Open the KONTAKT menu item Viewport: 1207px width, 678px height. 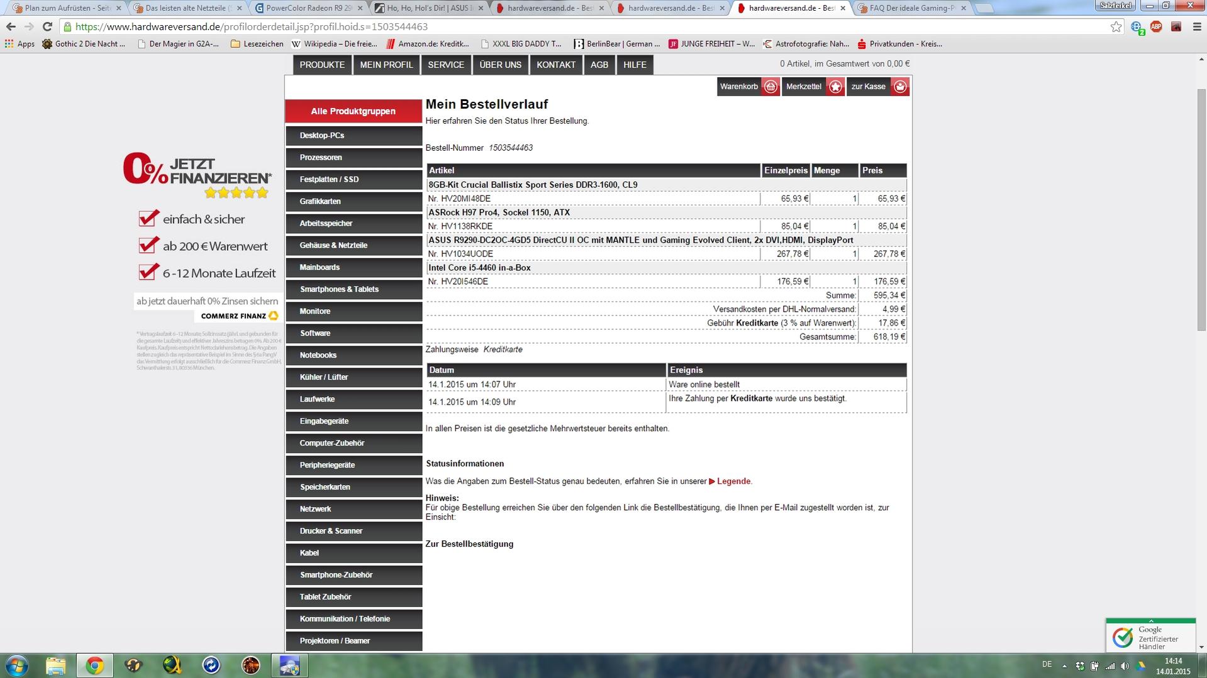[556, 65]
